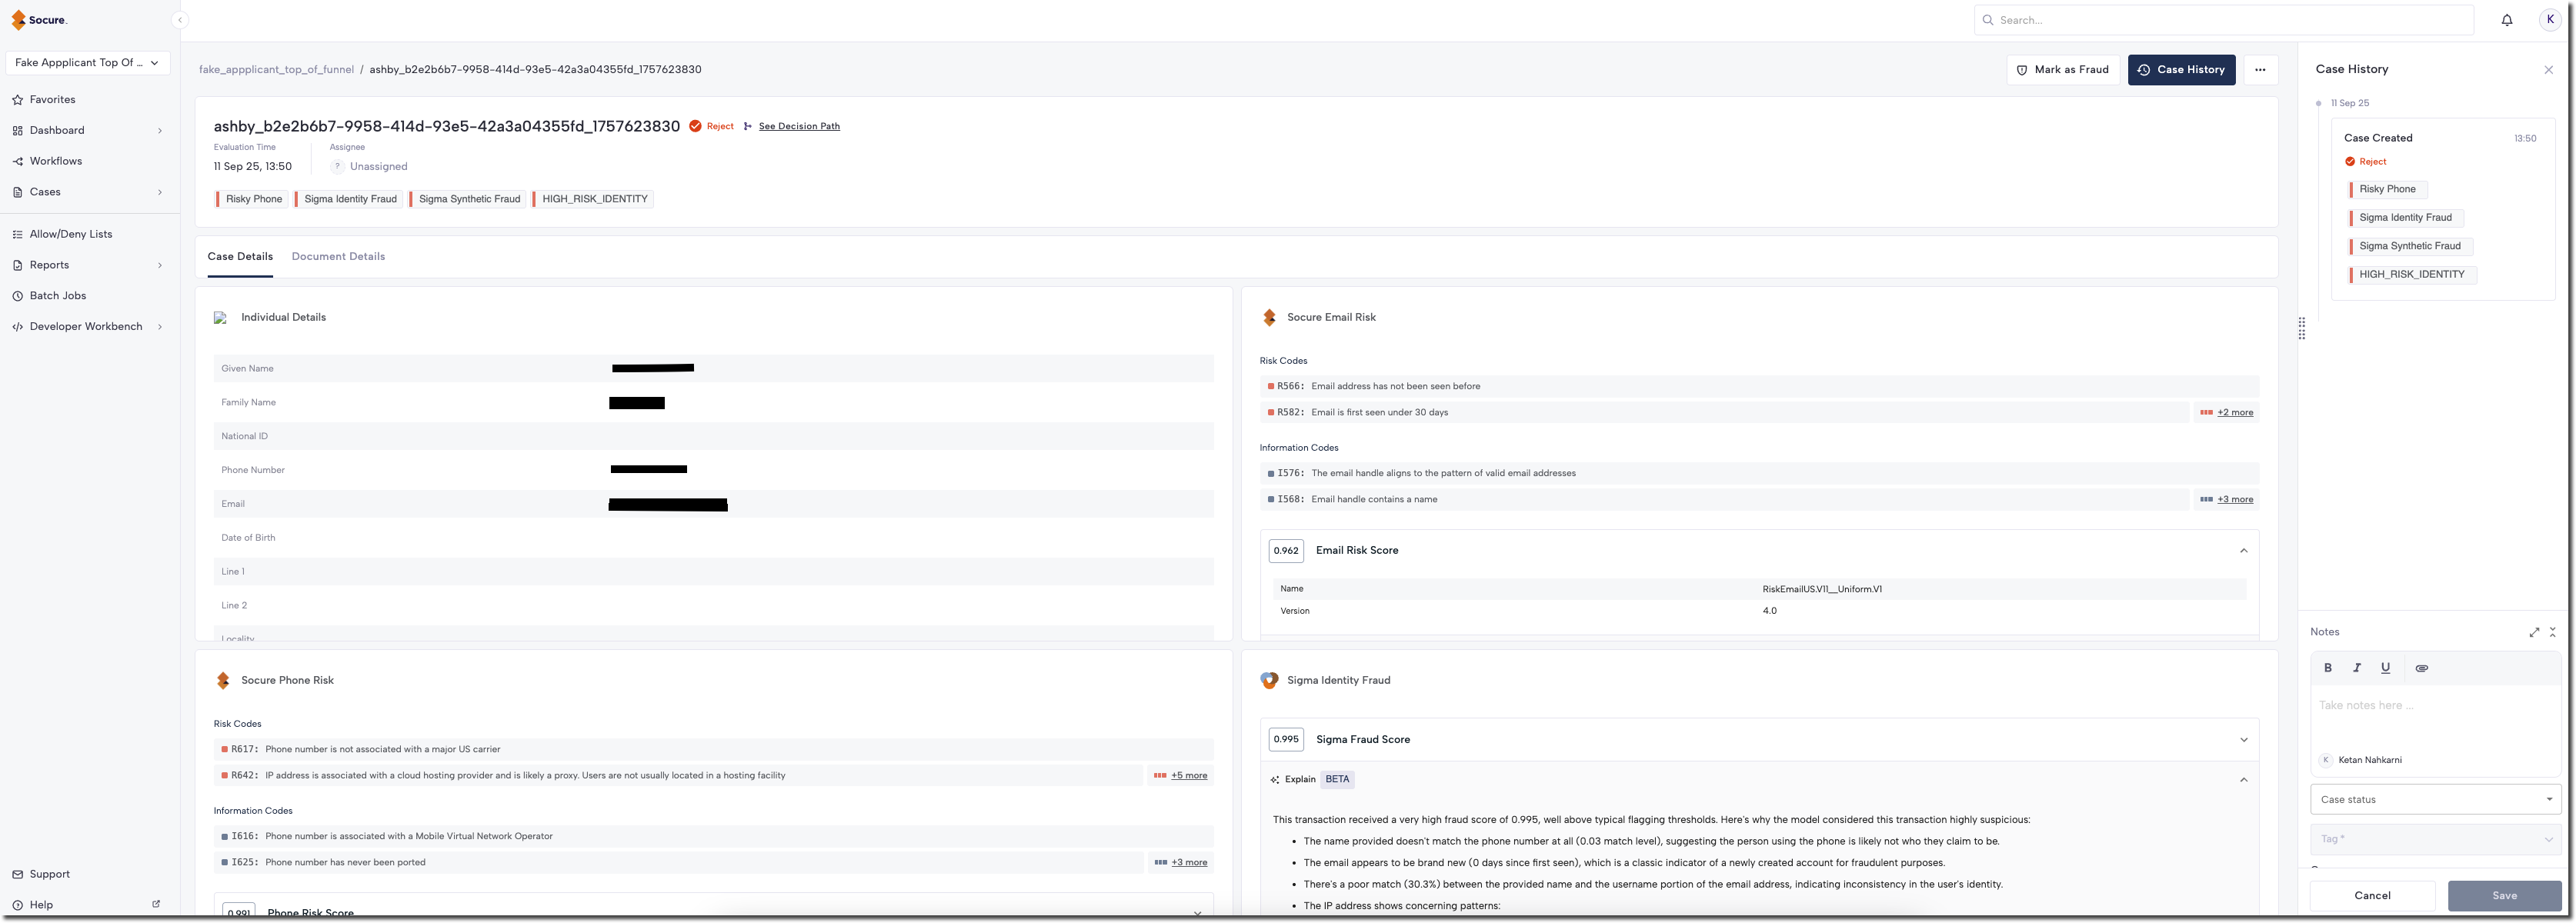Show +2 more email risk codes
Image resolution: width=2576 pixels, height=923 pixels.
coord(2234,412)
